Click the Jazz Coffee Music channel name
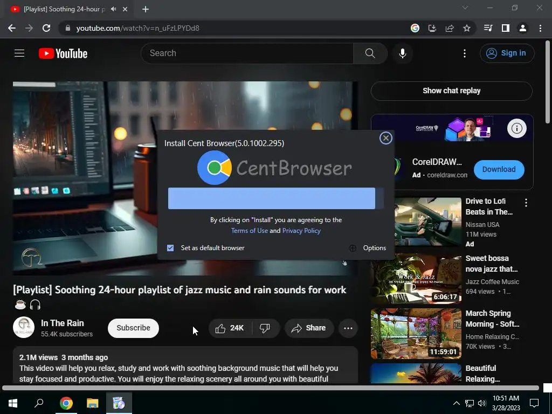The height and width of the screenshot is (414, 552). point(492,281)
